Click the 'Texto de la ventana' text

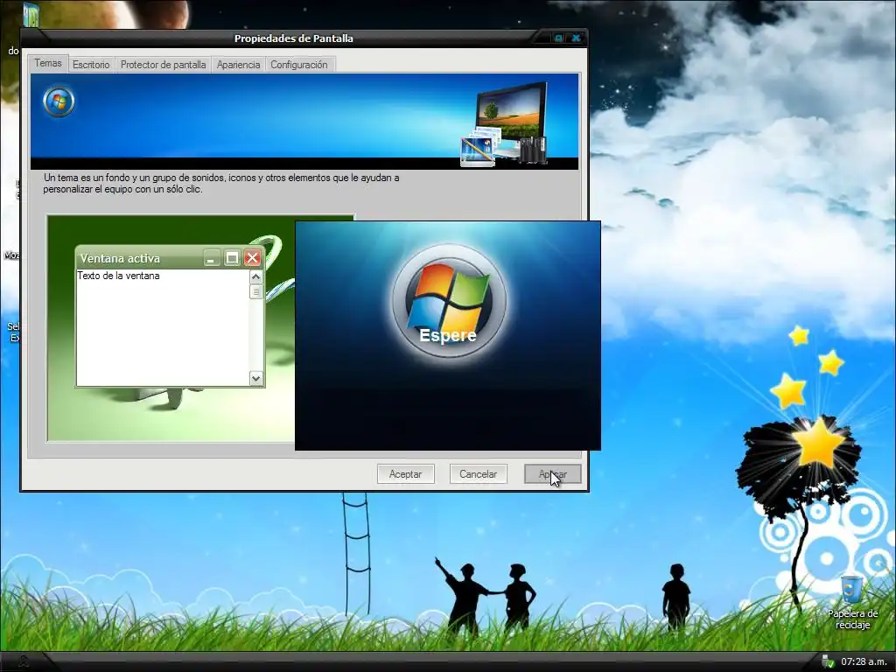point(118,276)
